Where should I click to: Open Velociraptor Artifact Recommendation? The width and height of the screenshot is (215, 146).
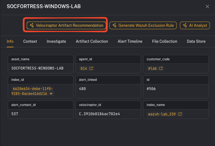click(66, 25)
